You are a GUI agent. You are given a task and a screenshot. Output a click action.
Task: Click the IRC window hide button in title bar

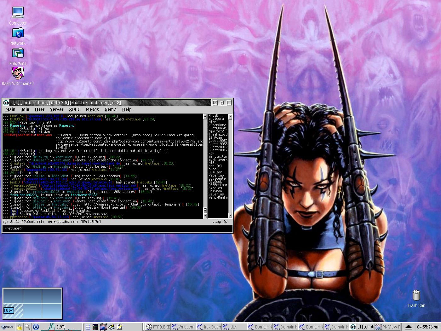[215, 102]
